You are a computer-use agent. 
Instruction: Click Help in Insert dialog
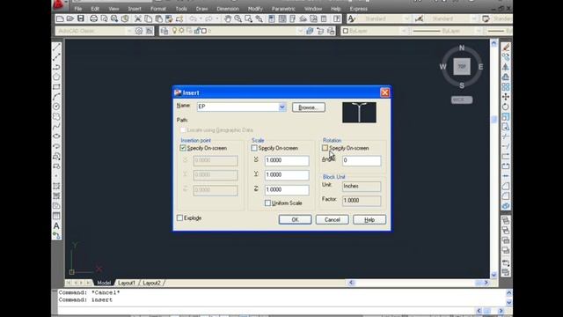click(369, 219)
